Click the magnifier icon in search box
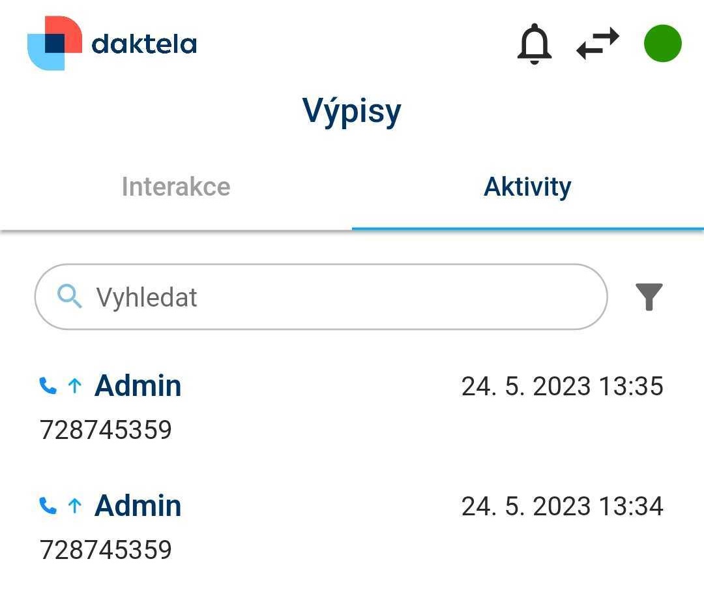Image resolution: width=704 pixels, height=589 pixels. [70, 297]
